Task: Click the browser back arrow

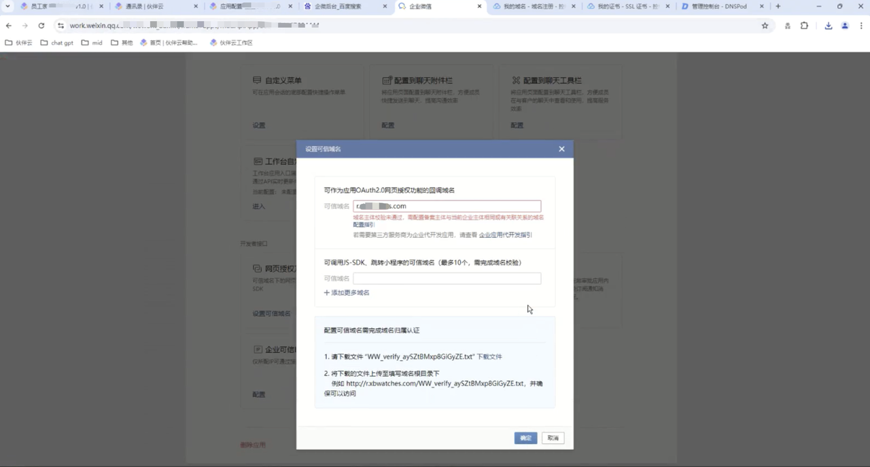Action: pos(9,26)
